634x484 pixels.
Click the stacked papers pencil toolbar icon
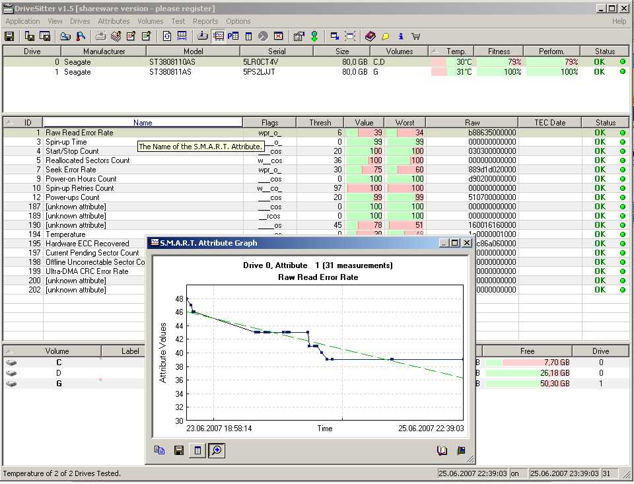116,36
